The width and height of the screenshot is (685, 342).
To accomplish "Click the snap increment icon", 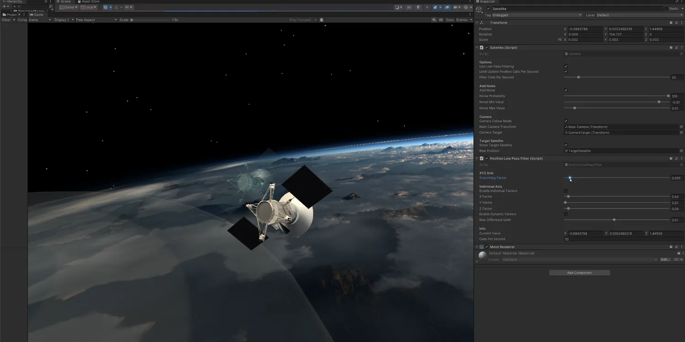I will 127,7.
